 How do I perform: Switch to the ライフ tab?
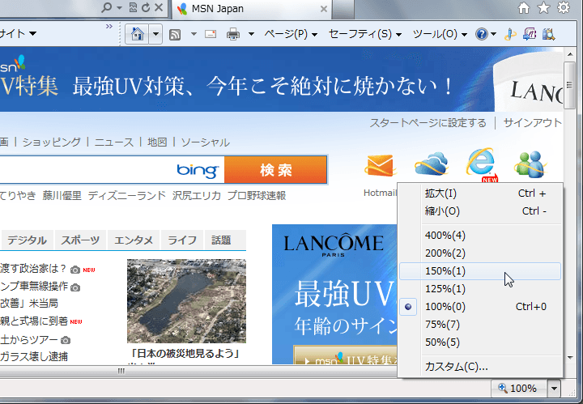pyautogui.click(x=182, y=240)
